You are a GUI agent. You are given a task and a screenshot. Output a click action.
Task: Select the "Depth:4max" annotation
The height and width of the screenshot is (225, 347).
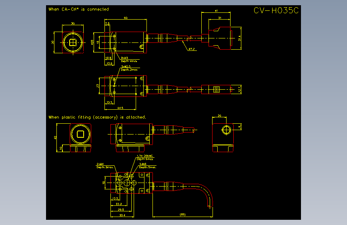129,61
